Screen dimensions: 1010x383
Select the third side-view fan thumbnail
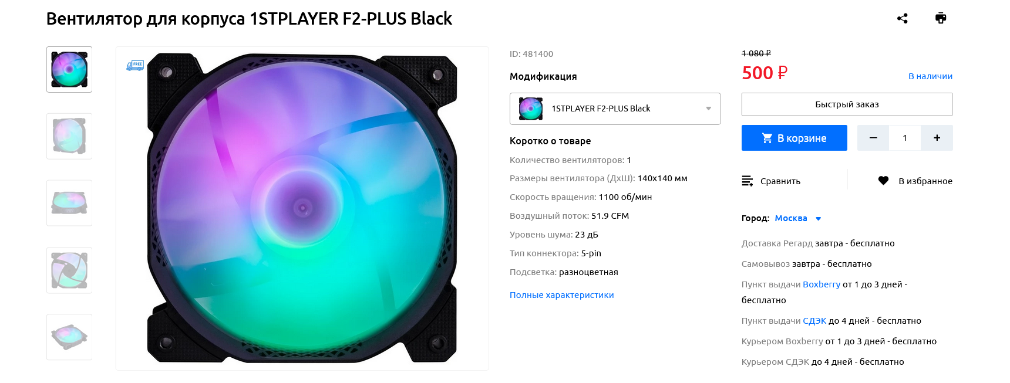coord(69,203)
